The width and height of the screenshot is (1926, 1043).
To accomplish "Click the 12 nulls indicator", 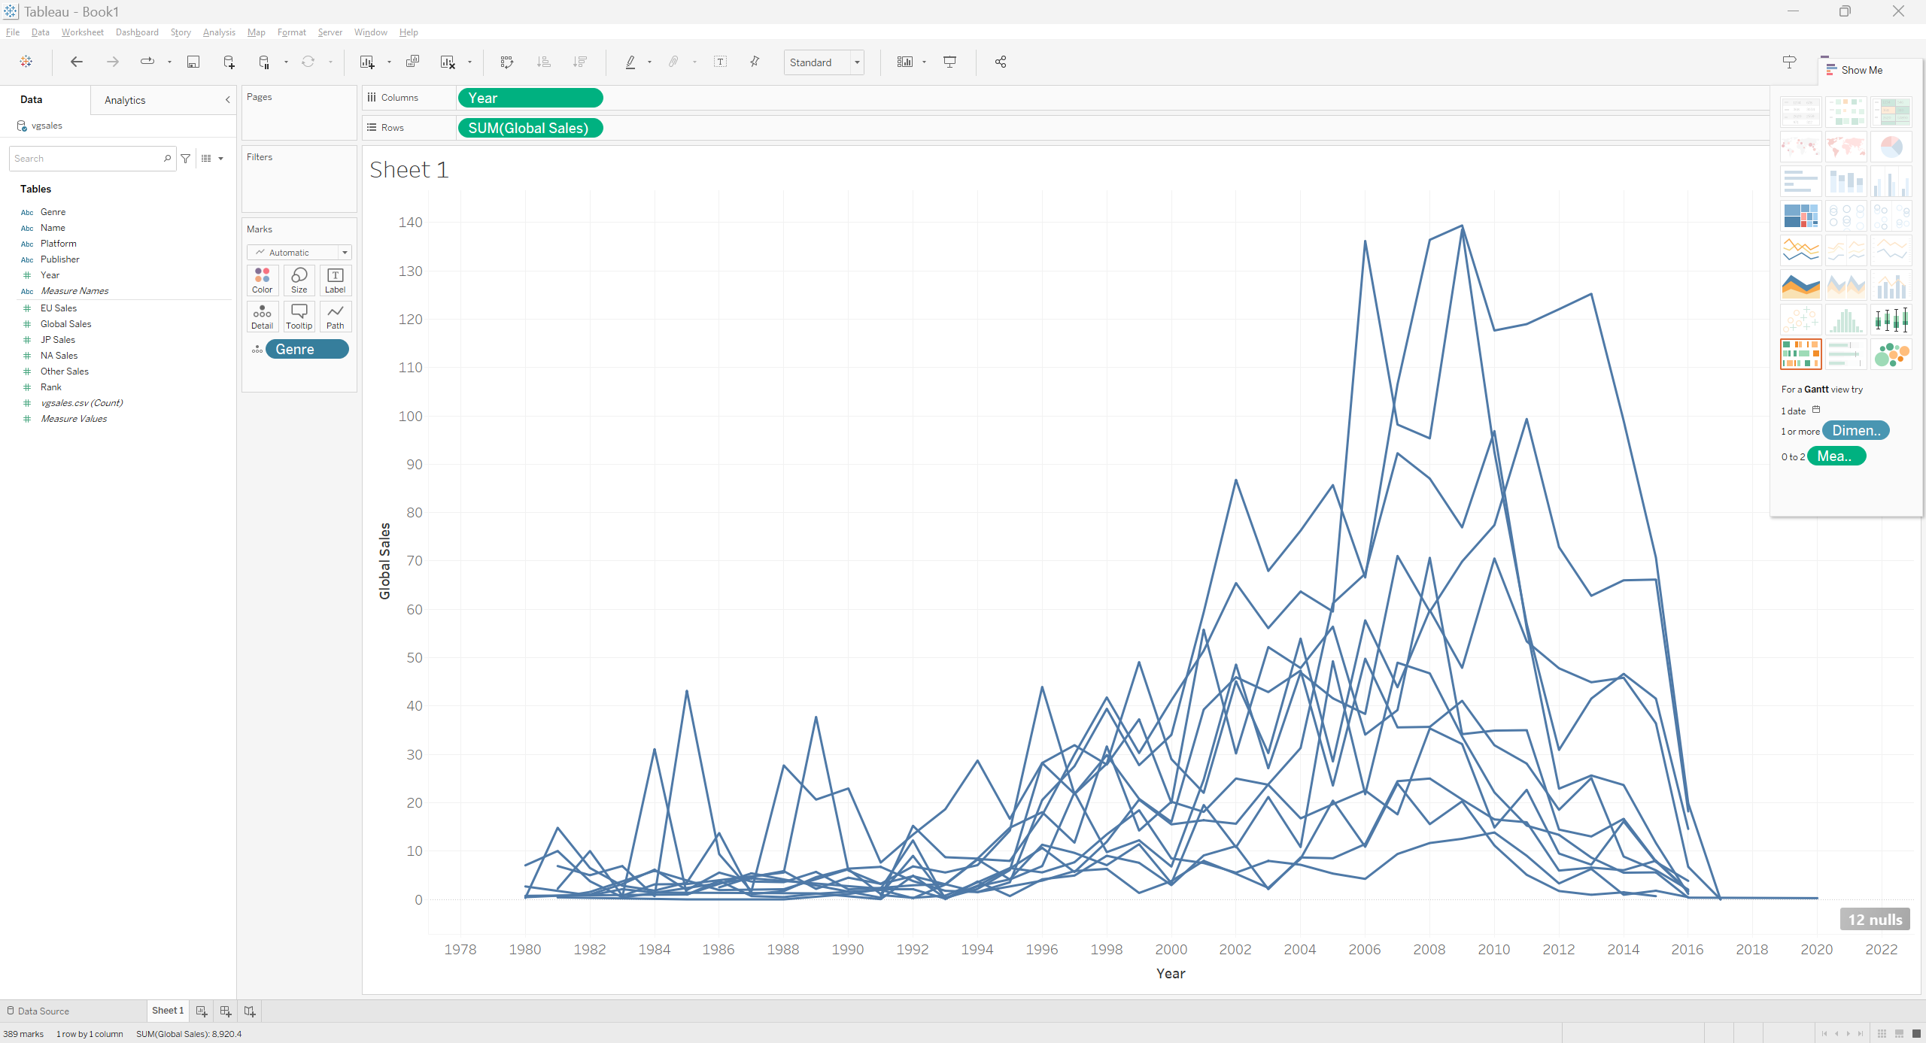I will pos(1875,920).
